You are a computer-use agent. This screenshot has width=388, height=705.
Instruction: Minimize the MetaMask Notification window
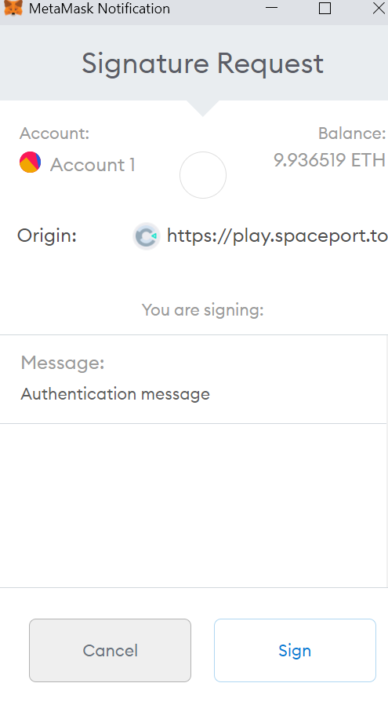coord(272,8)
